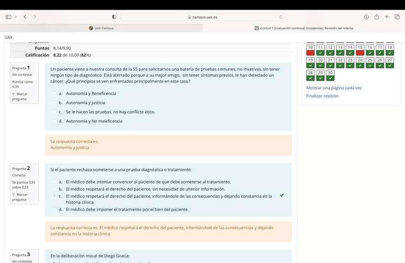This screenshot has height=263, width=405.
Task: Show the tab overview icon
Action: tap(397, 17)
